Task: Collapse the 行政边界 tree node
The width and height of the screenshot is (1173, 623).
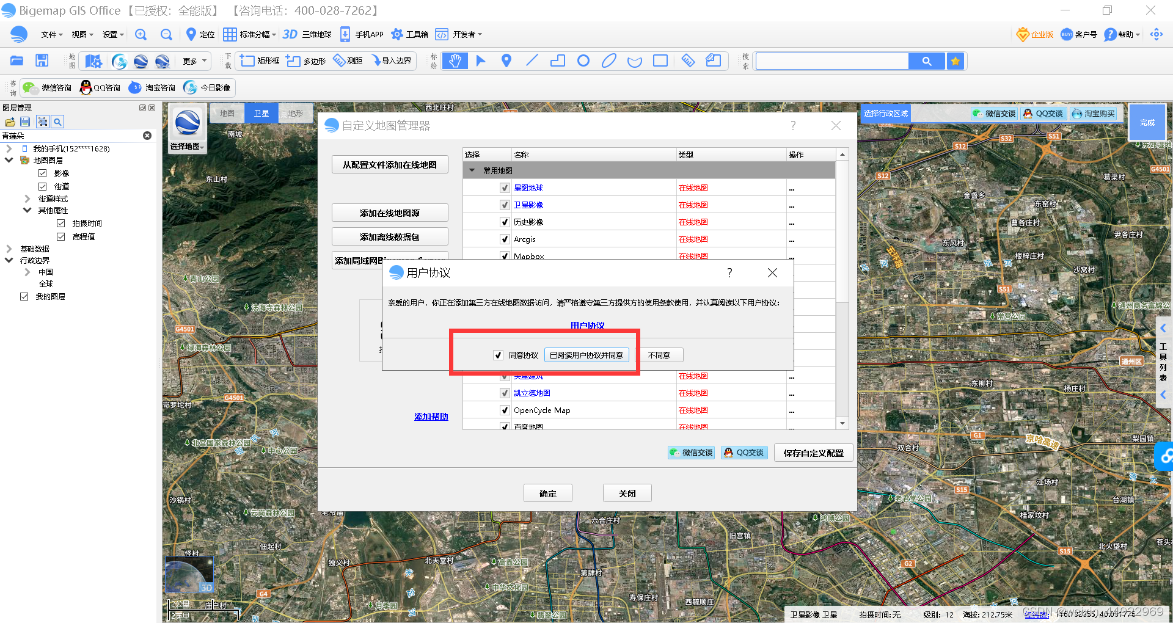Action: pyautogui.click(x=9, y=260)
